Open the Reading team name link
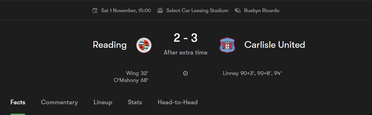The image size is (372, 115). [x=110, y=45]
